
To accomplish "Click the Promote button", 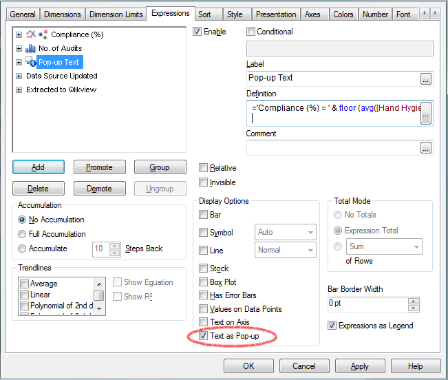I will tap(99, 167).
